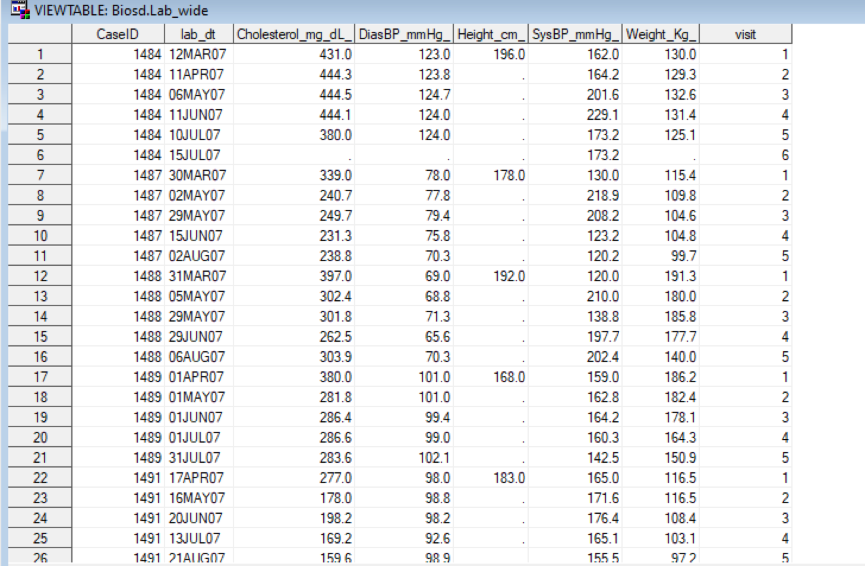Select the visit column header
The image size is (865, 566).
[x=746, y=34]
